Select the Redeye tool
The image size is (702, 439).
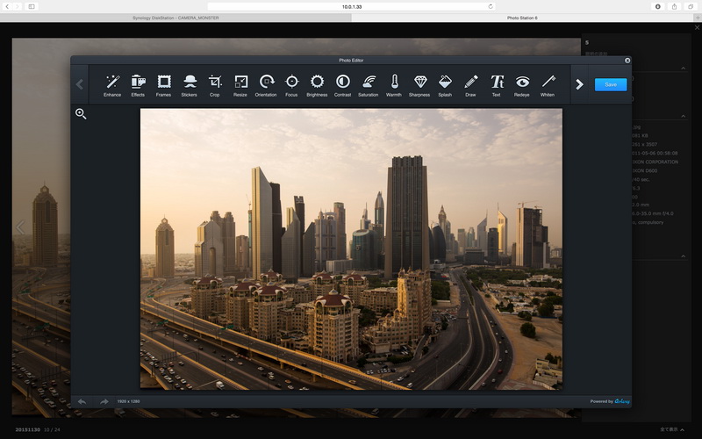click(522, 85)
